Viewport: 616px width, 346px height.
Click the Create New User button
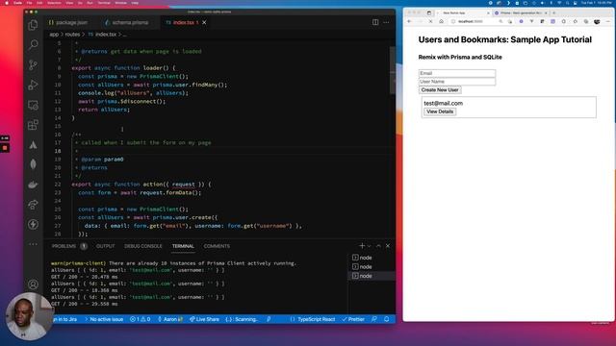click(440, 89)
